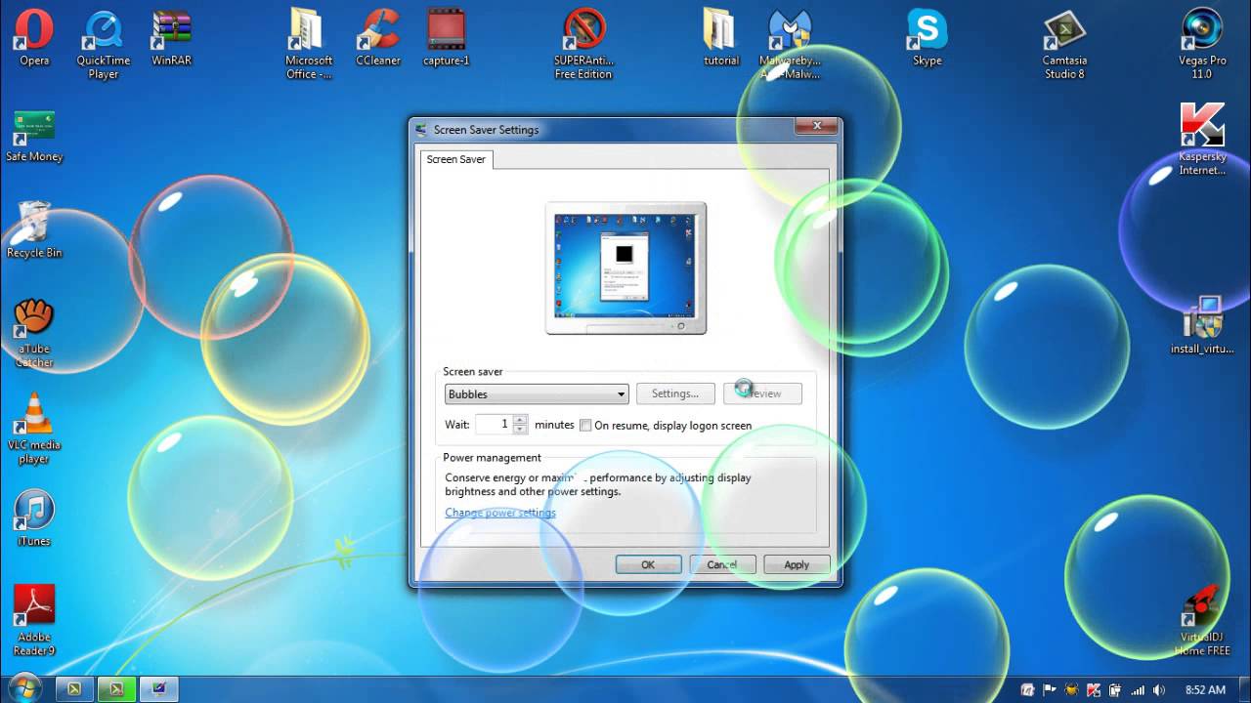Increase wait minutes with up arrow
Screen dimensions: 1251x703
pos(520,420)
